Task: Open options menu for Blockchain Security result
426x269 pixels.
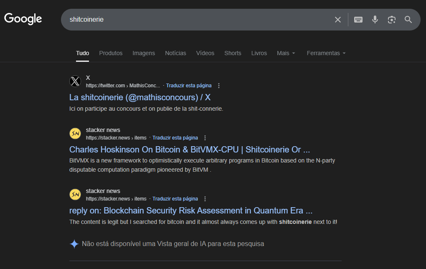Action: tap(205, 199)
